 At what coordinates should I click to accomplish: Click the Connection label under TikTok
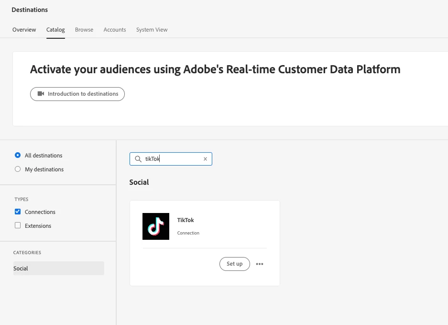point(188,233)
